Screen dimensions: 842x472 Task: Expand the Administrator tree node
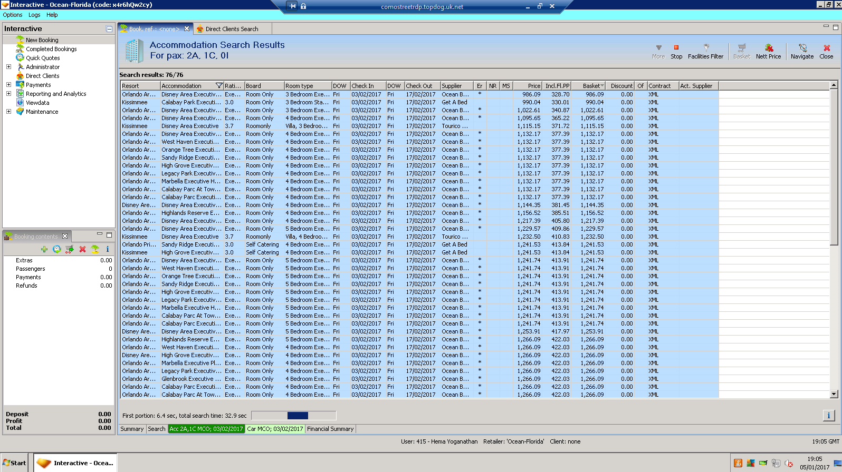click(x=8, y=67)
